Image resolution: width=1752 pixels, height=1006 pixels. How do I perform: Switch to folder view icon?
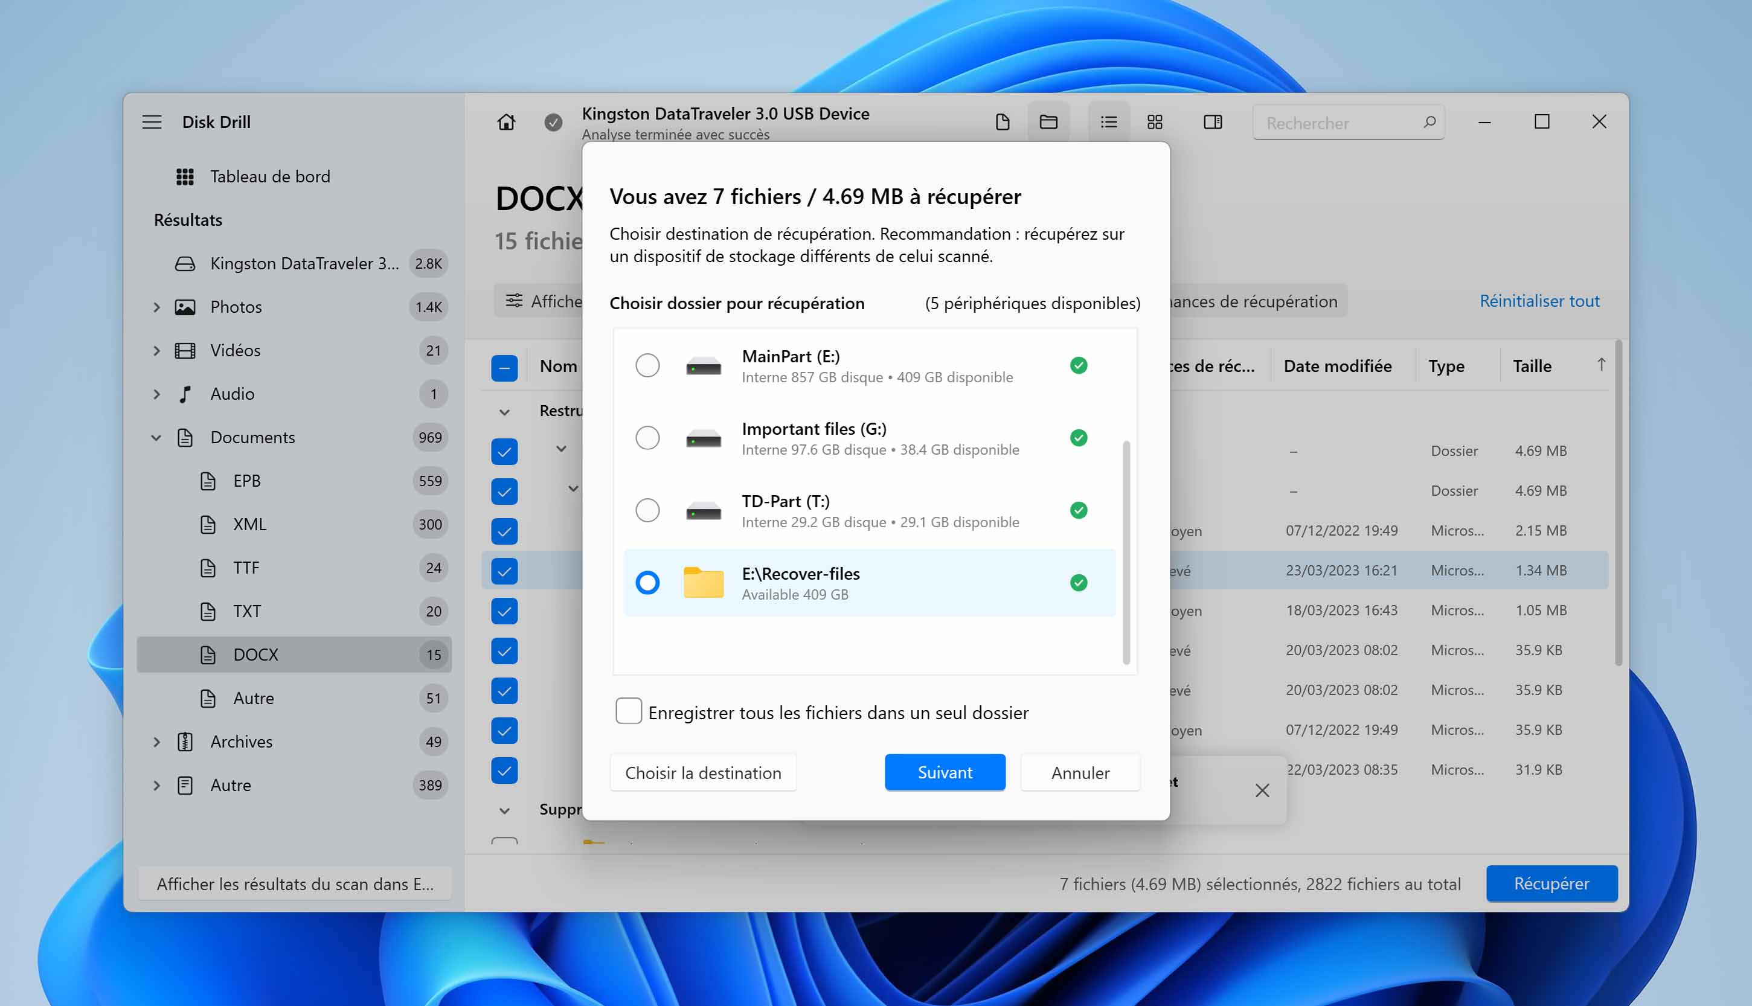pyautogui.click(x=1048, y=123)
